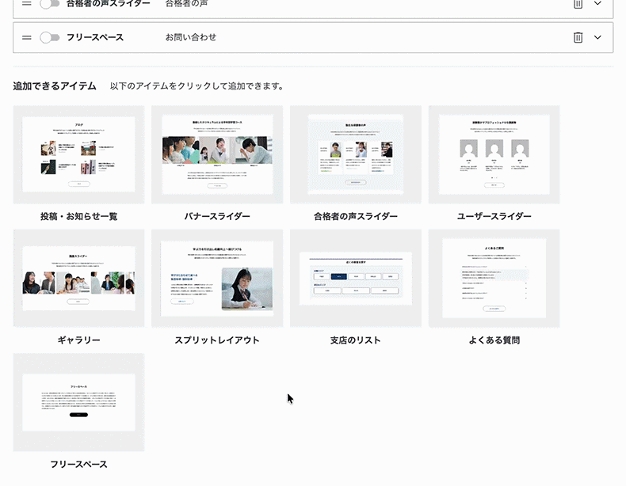Click the お問い合わせ row title text
The image size is (626, 486).
pyautogui.click(x=191, y=37)
